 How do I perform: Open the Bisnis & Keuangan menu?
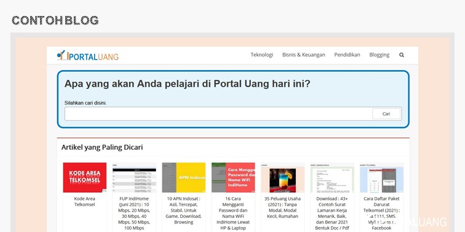tap(304, 55)
